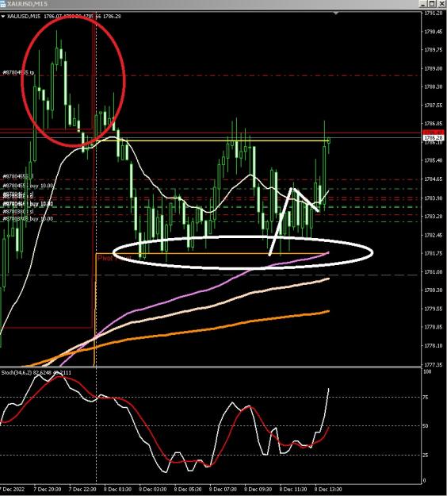
Task: Close the XAUUSD,M15 chart window
Action: point(441,4)
